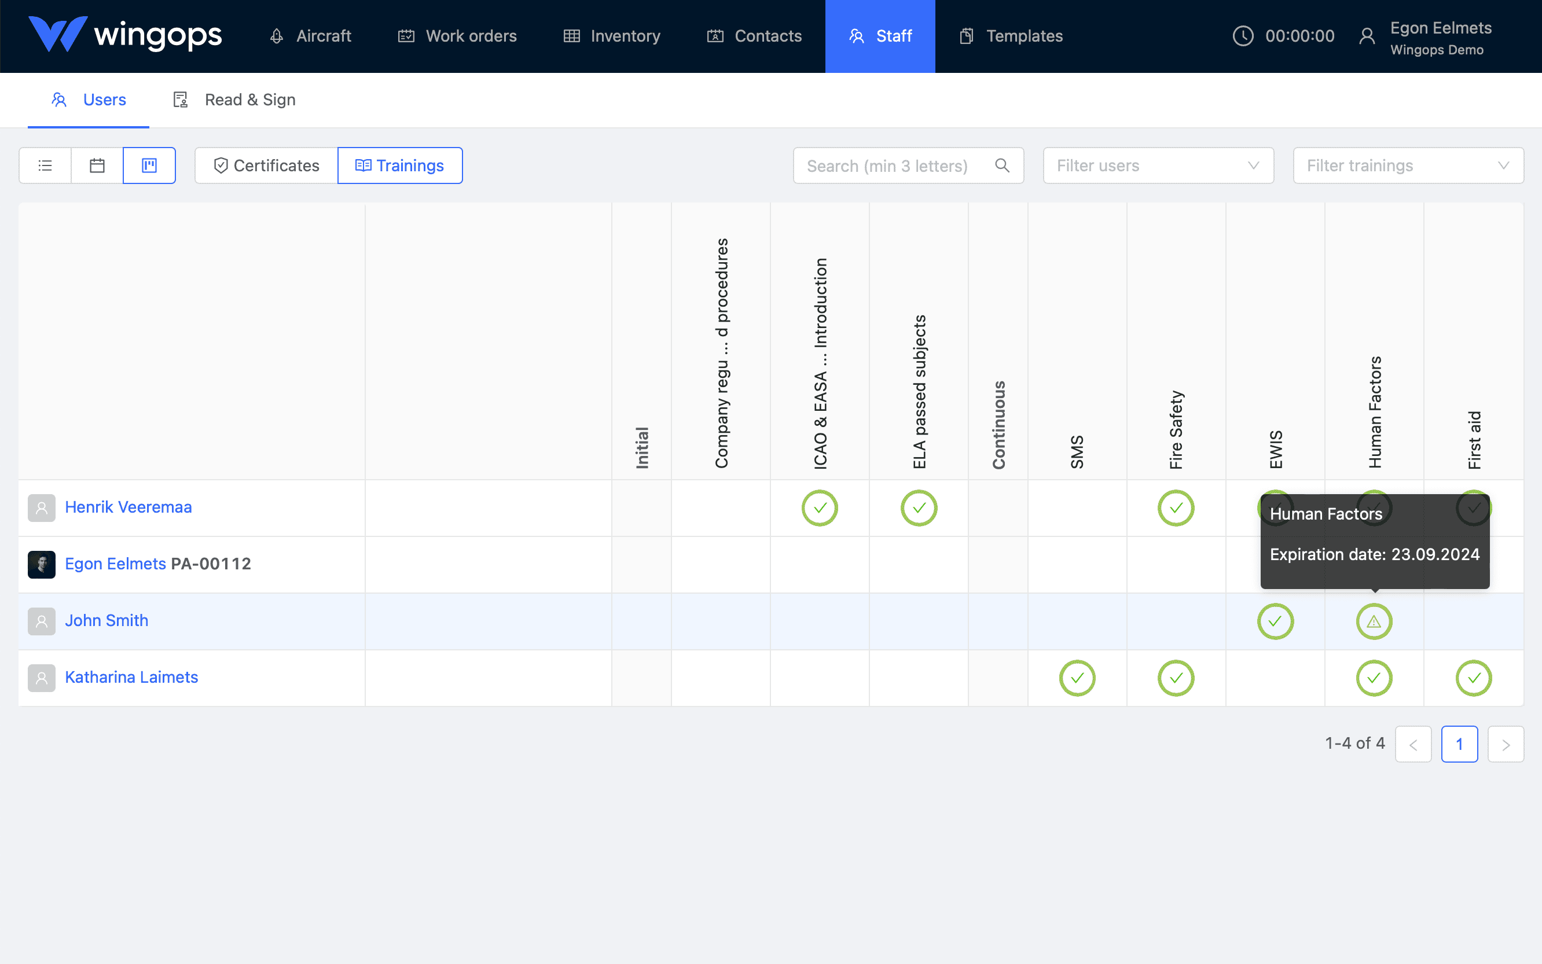Click the list view icon
The width and height of the screenshot is (1542, 964).
tap(46, 164)
